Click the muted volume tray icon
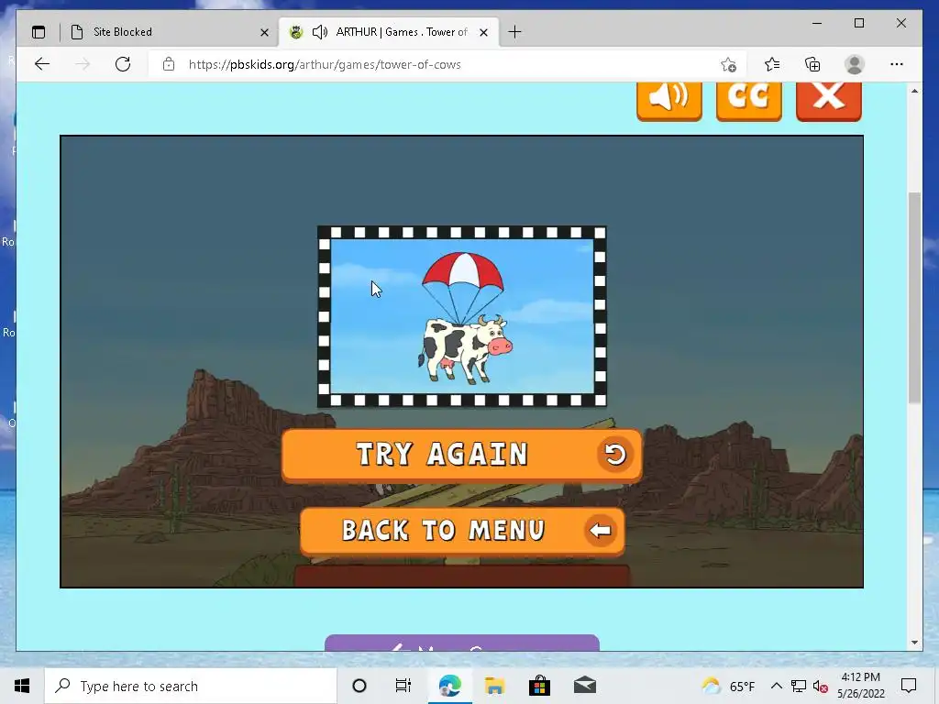This screenshot has height=704, width=939. (821, 686)
